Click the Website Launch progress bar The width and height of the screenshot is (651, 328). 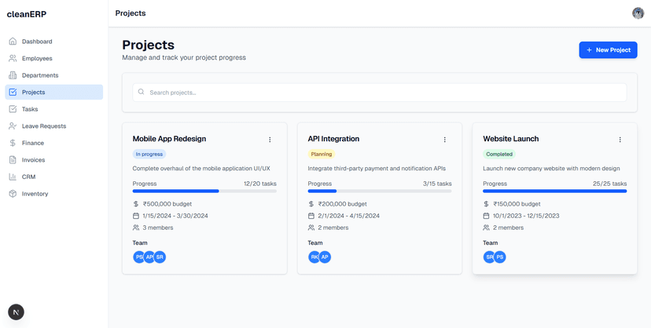555,191
